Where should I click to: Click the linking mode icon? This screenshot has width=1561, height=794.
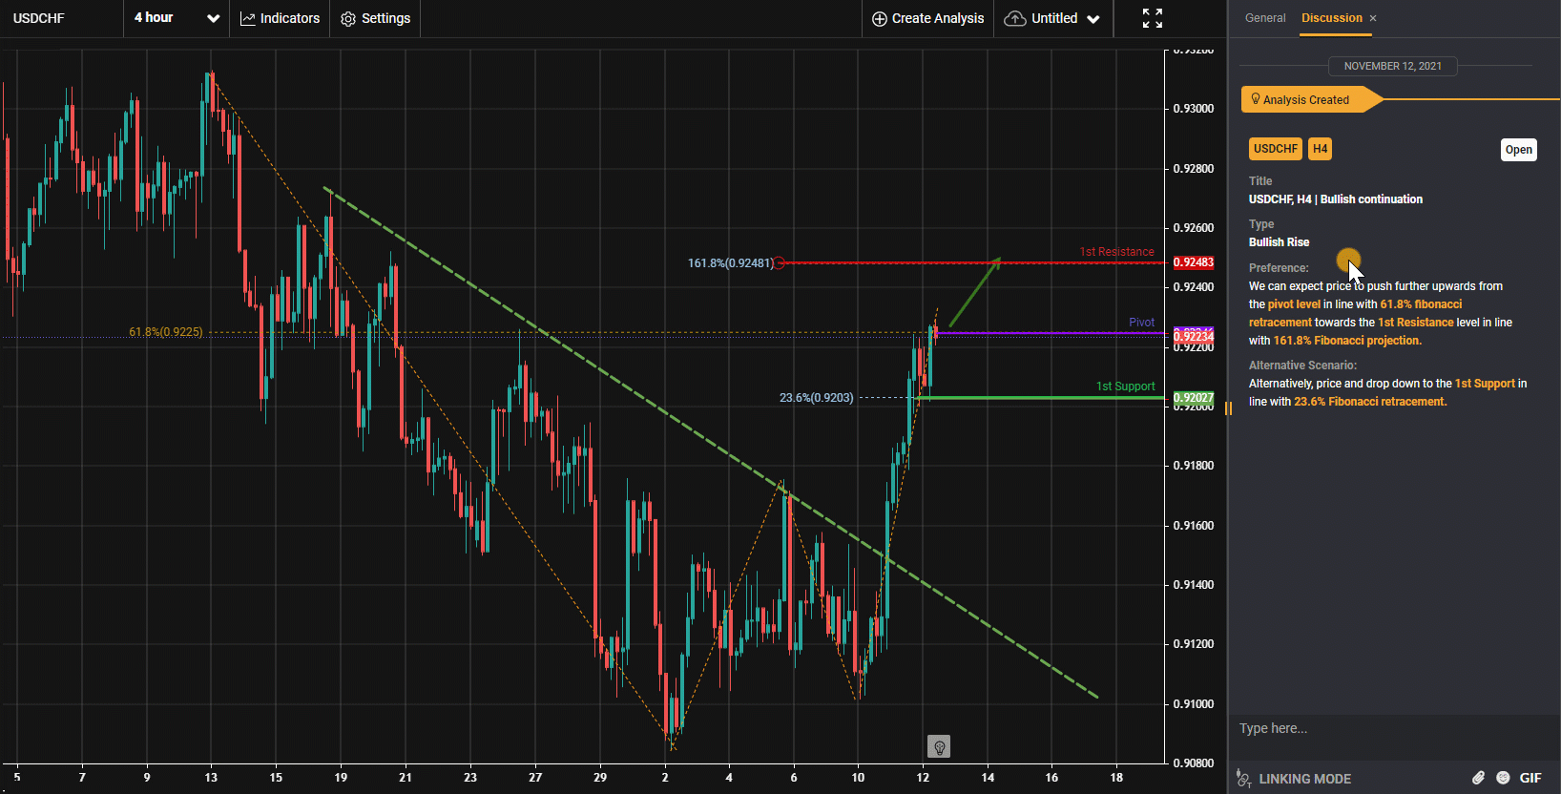[x=1243, y=779]
